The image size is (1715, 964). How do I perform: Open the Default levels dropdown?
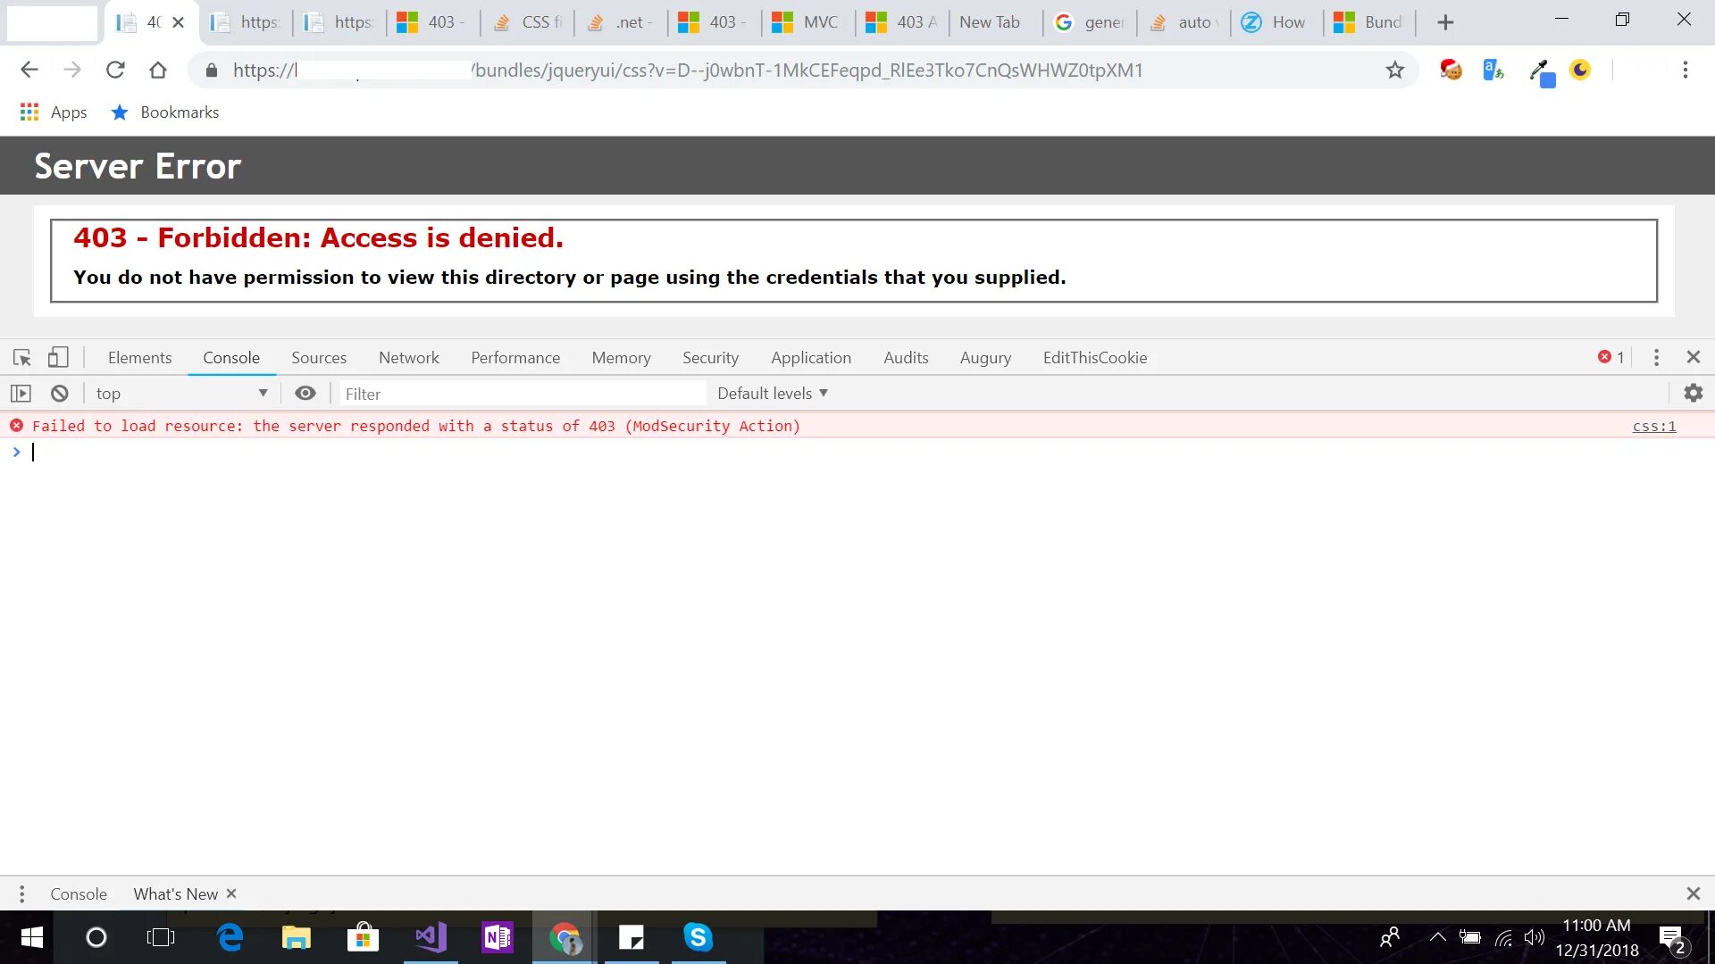772,393
